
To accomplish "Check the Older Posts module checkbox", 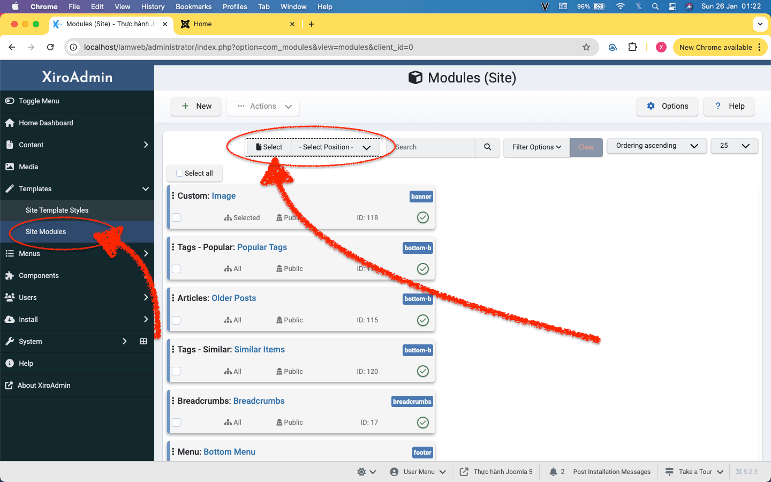I will (176, 320).
